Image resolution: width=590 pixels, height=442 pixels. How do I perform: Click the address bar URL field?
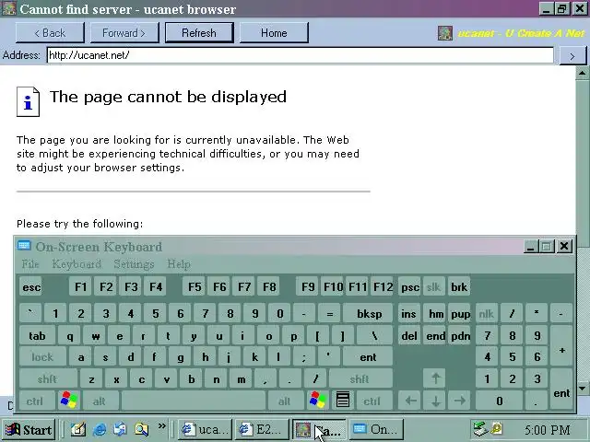[x=301, y=55]
